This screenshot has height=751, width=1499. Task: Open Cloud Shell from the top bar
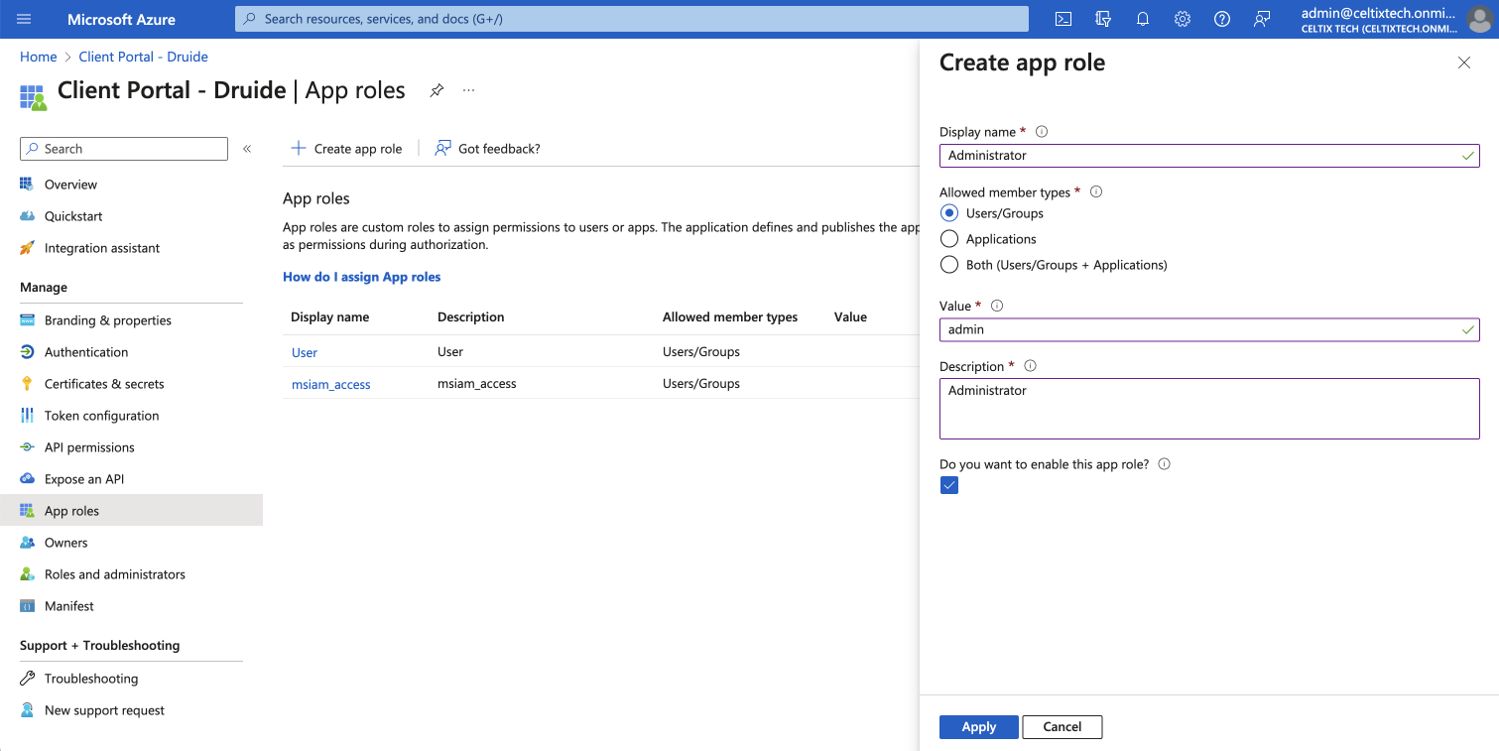tap(1062, 19)
